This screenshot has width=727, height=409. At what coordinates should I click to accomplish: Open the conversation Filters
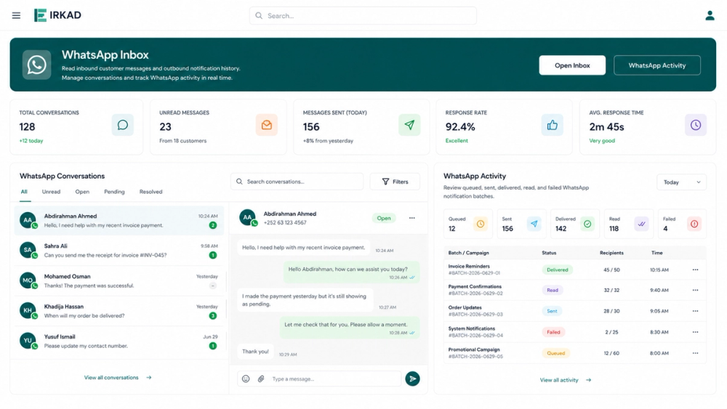(x=395, y=182)
